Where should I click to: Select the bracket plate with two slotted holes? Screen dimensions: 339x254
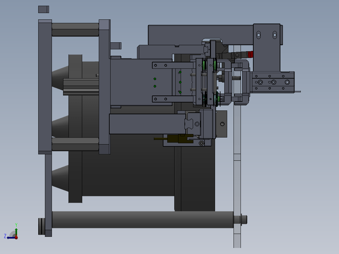pyautogui.click(x=267, y=47)
